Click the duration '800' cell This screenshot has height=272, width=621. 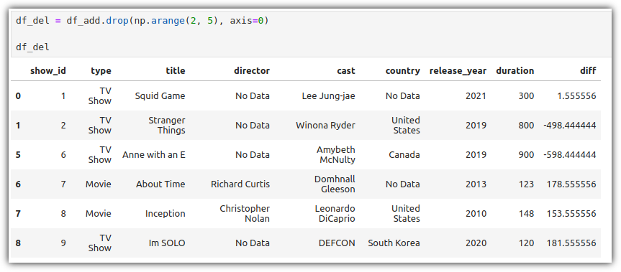(526, 126)
